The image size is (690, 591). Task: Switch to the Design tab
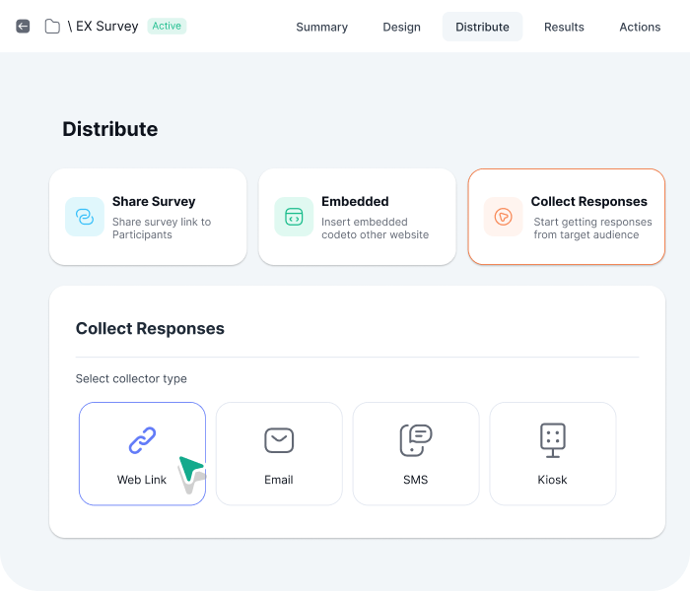click(401, 27)
